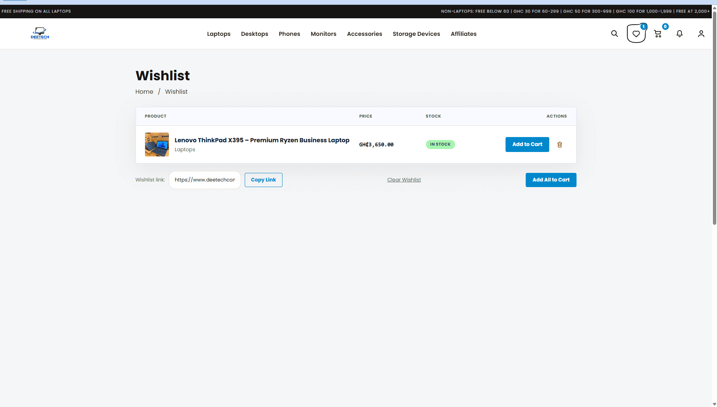This screenshot has width=717, height=407.
Task: Click the Wishlist link label
Action: (x=150, y=180)
